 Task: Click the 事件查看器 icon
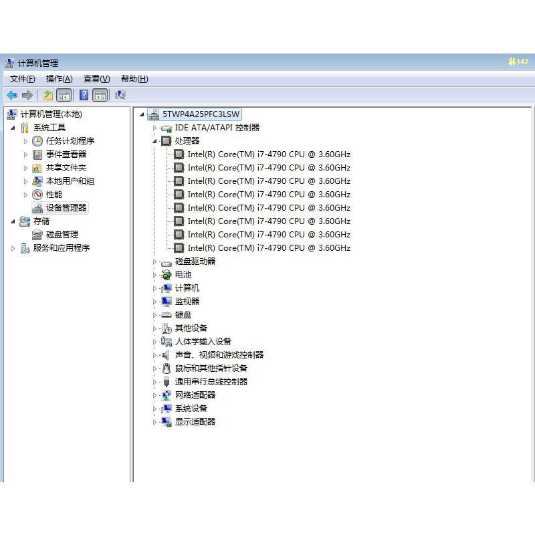tap(37, 154)
